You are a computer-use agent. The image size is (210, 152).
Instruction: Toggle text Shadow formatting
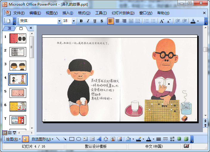click(102, 21)
